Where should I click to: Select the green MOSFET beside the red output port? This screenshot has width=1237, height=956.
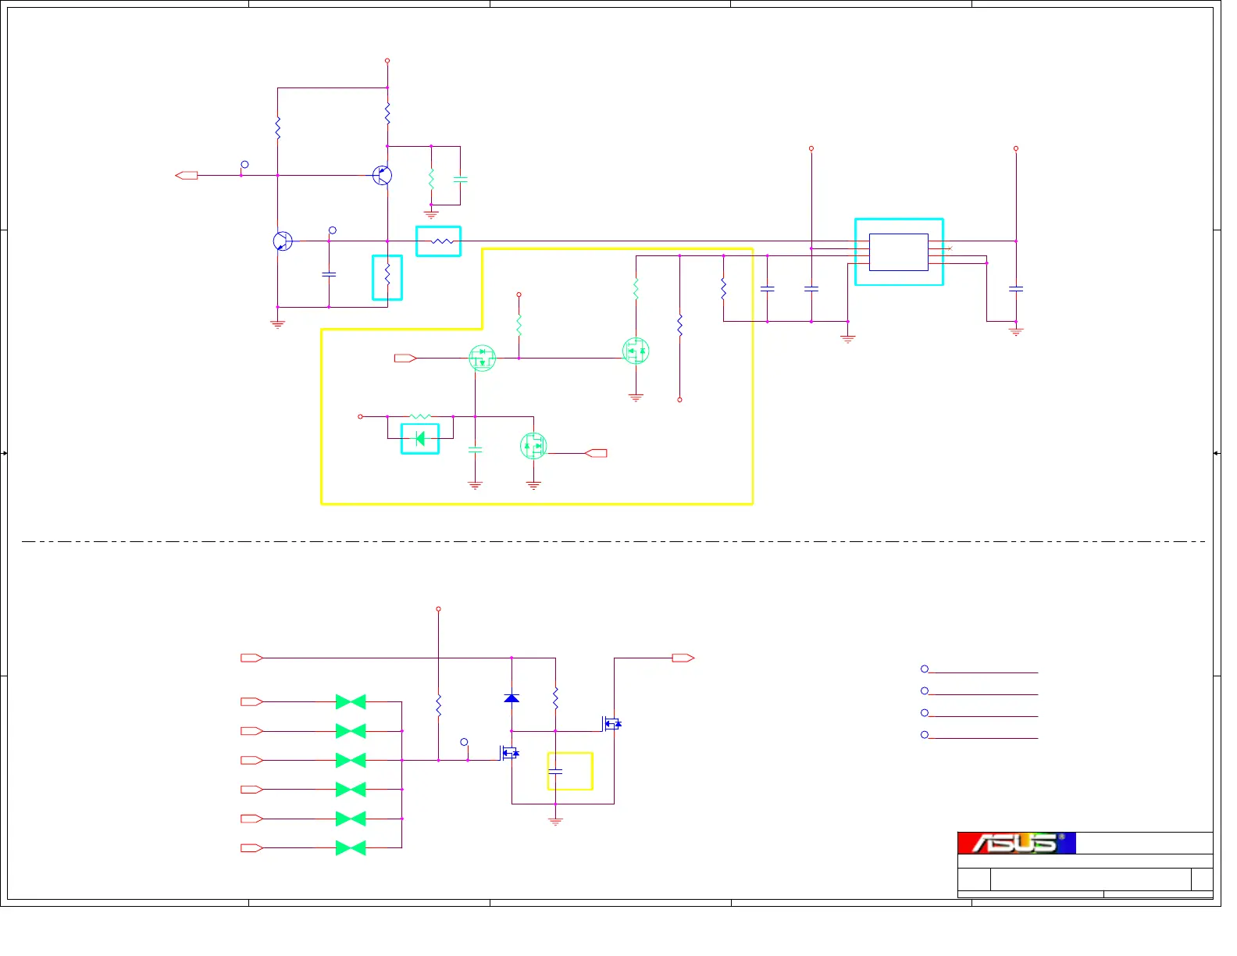533,446
